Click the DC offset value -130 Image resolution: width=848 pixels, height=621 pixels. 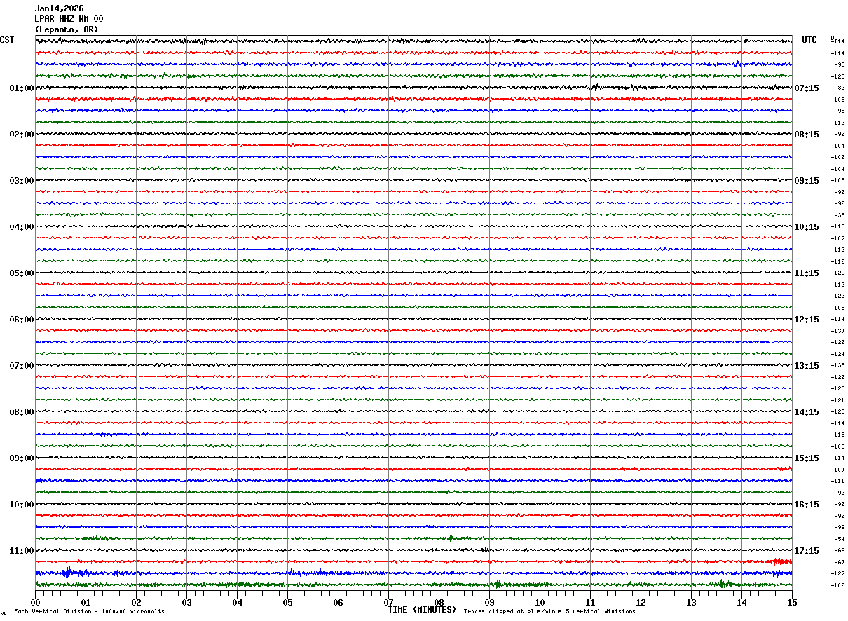point(837,331)
